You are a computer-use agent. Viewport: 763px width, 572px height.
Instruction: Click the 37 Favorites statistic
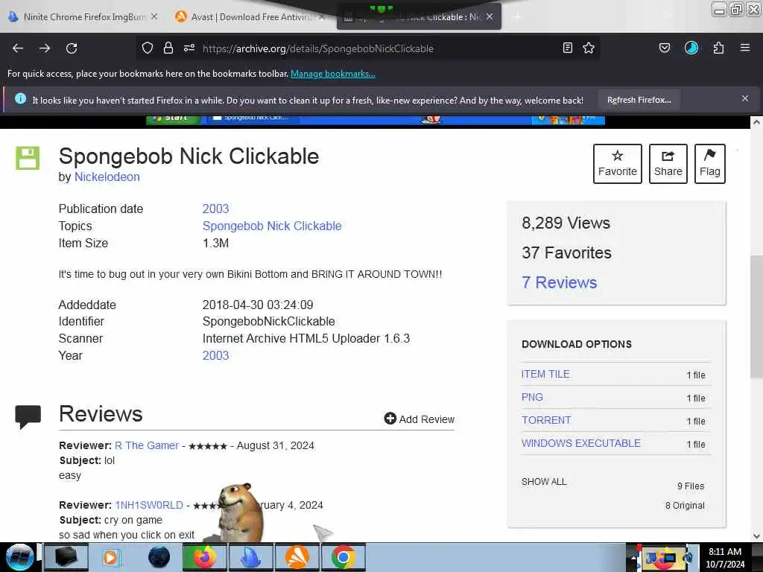click(566, 252)
